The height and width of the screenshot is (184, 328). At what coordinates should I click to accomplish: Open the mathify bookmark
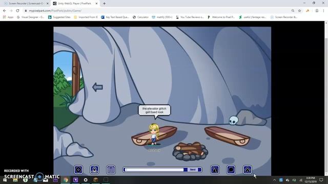(162, 17)
